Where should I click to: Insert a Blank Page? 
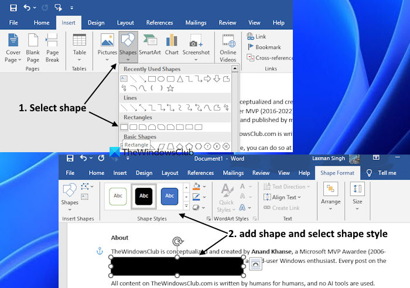click(x=33, y=48)
